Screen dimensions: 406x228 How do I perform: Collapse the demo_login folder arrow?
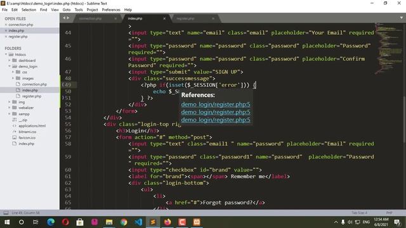pyautogui.click(x=10, y=66)
